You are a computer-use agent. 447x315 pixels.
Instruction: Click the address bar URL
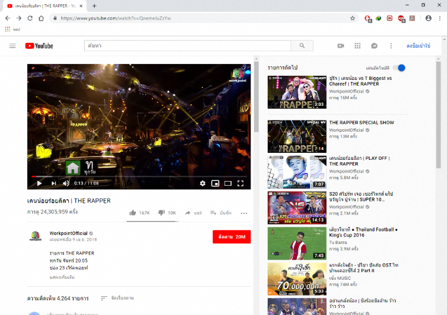[x=116, y=18]
